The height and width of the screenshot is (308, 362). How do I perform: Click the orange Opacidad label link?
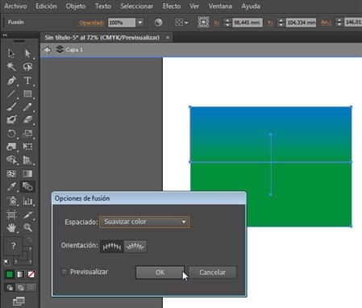91,23
